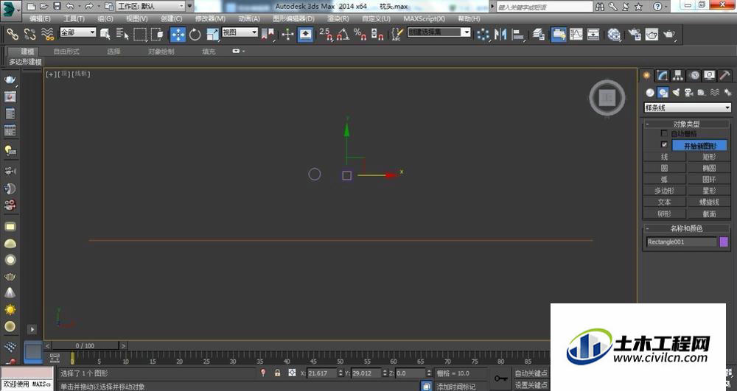The image size is (737, 391).
Task: Open the 3ds Max application menu button
Action: 10,10
